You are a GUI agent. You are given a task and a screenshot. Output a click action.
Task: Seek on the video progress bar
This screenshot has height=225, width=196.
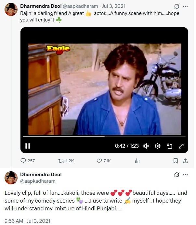[104, 136]
